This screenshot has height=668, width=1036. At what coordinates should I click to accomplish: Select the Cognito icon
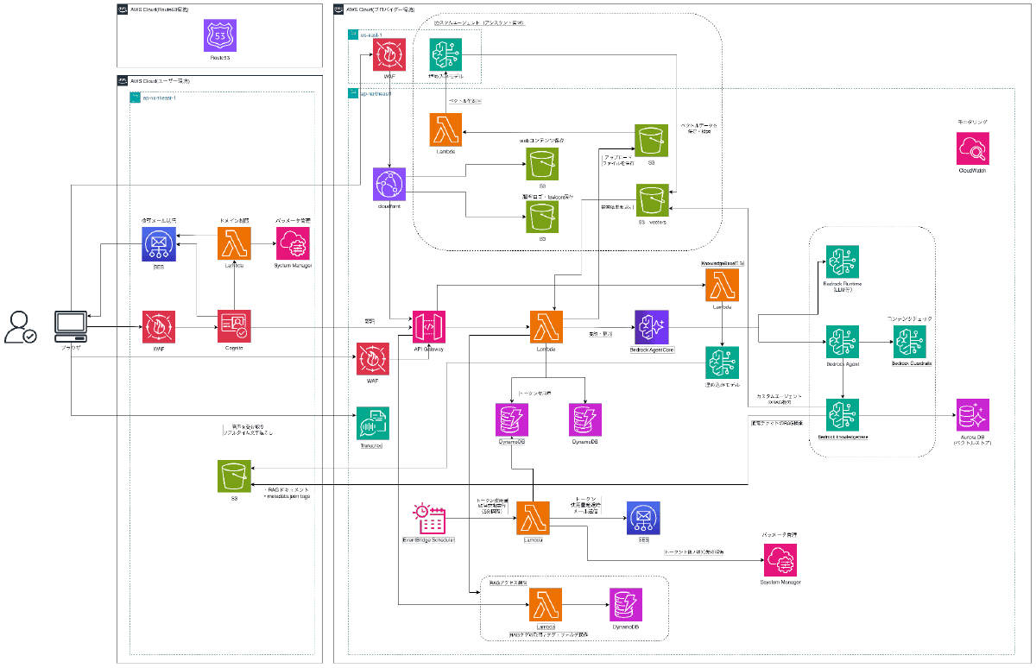coord(234,327)
